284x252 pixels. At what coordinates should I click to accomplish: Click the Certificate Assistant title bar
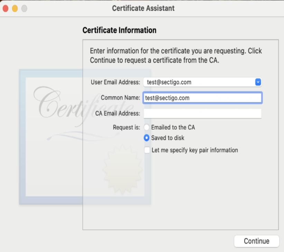pos(143,8)
